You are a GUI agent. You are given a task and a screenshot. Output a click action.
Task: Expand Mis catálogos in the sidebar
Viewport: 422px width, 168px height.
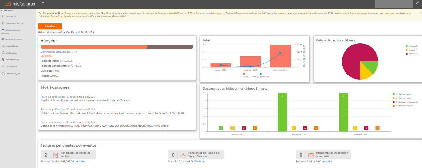point(11,46)
